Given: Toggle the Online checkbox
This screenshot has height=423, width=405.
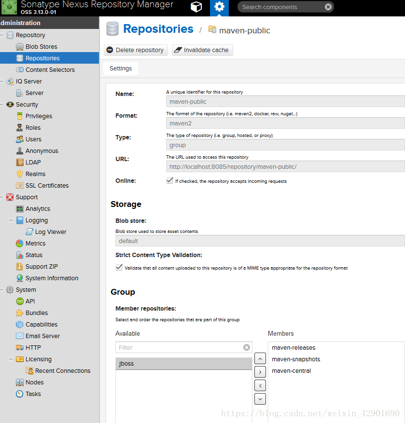Looking at the screenshot, I should [x=169, y=180].
